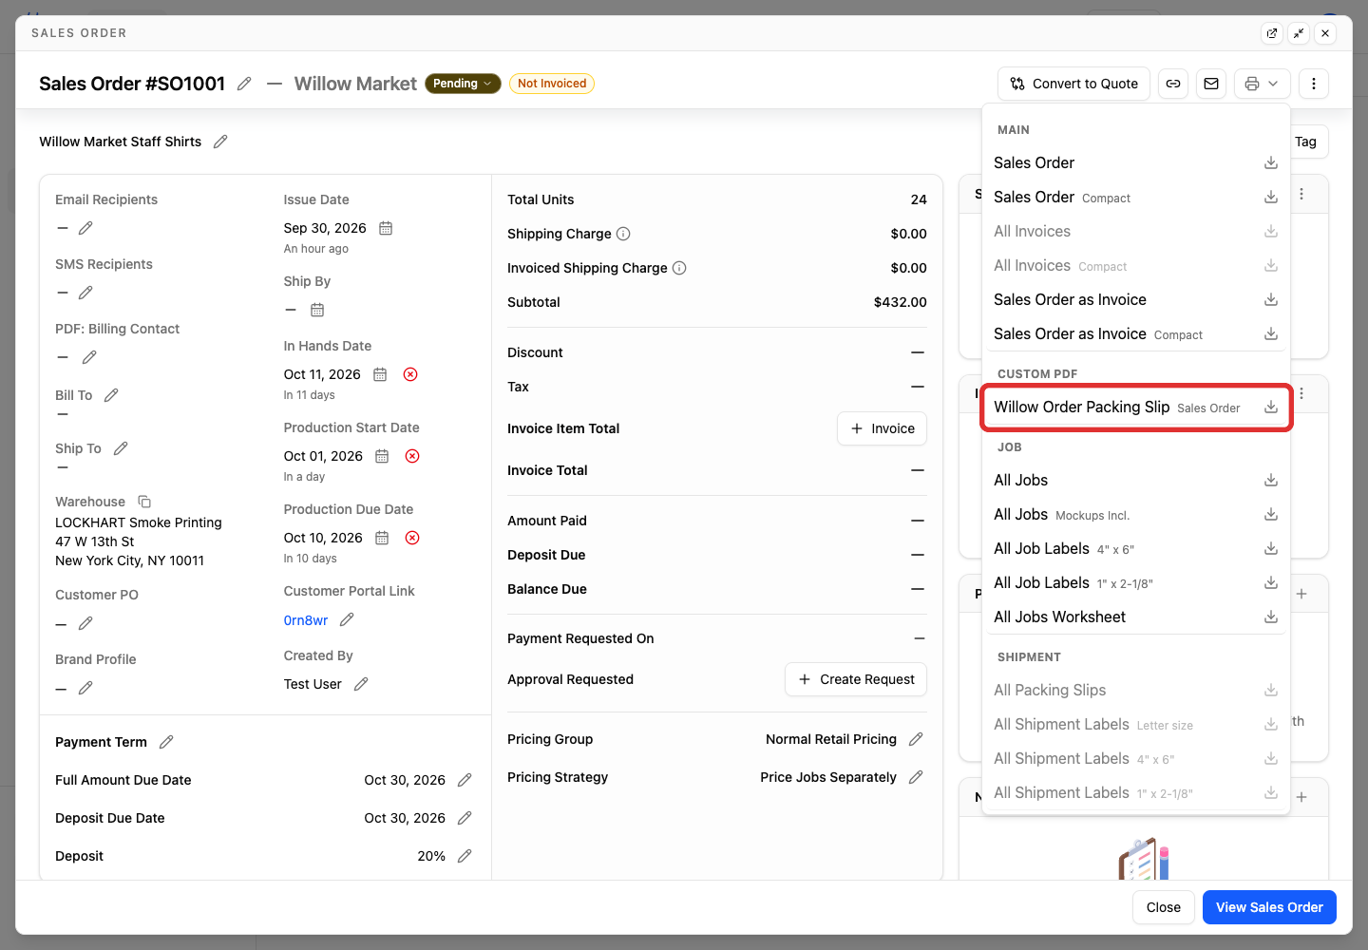Click the copy link icon button

pos(1173,84)
